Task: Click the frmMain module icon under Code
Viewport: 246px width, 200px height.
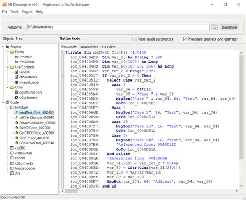Action: (12, 108)
